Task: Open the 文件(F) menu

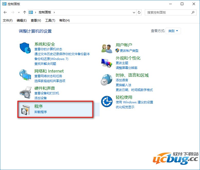Action: [x=8, y=21]
